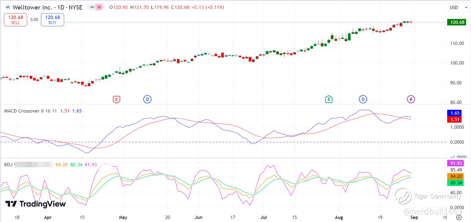
Task: Click the orange 84.20 value in the KDJ legend
Action: tap(62, 165)
